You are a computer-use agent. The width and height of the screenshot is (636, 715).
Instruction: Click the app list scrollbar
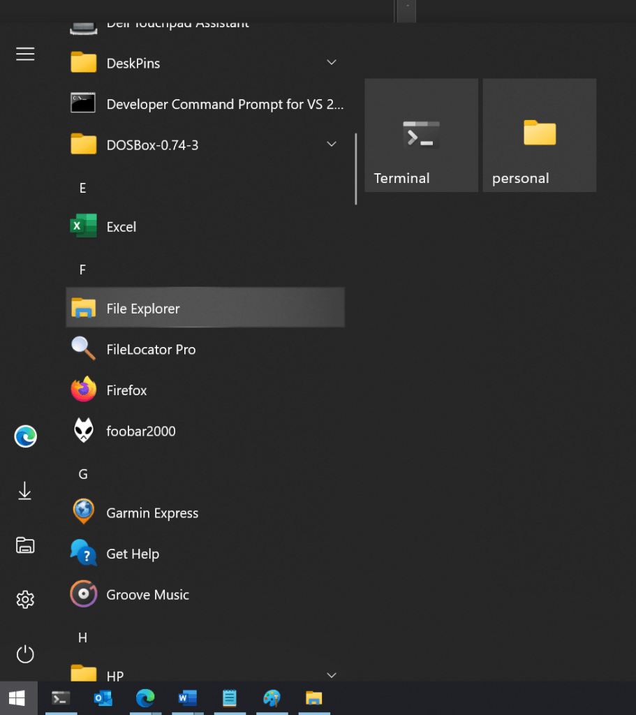(356, 169)
